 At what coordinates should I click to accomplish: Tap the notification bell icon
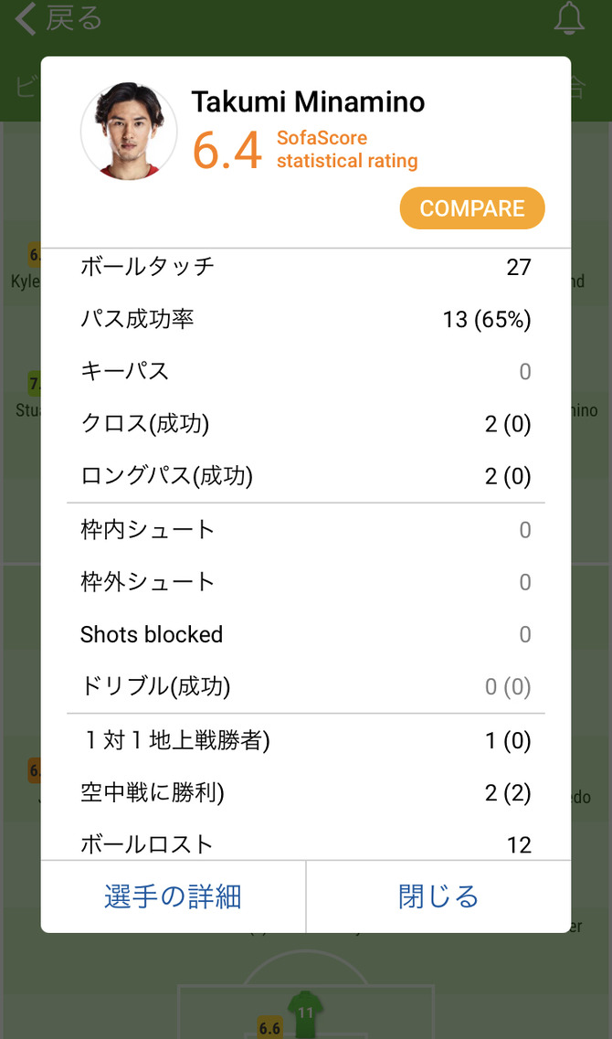point(569,19)
